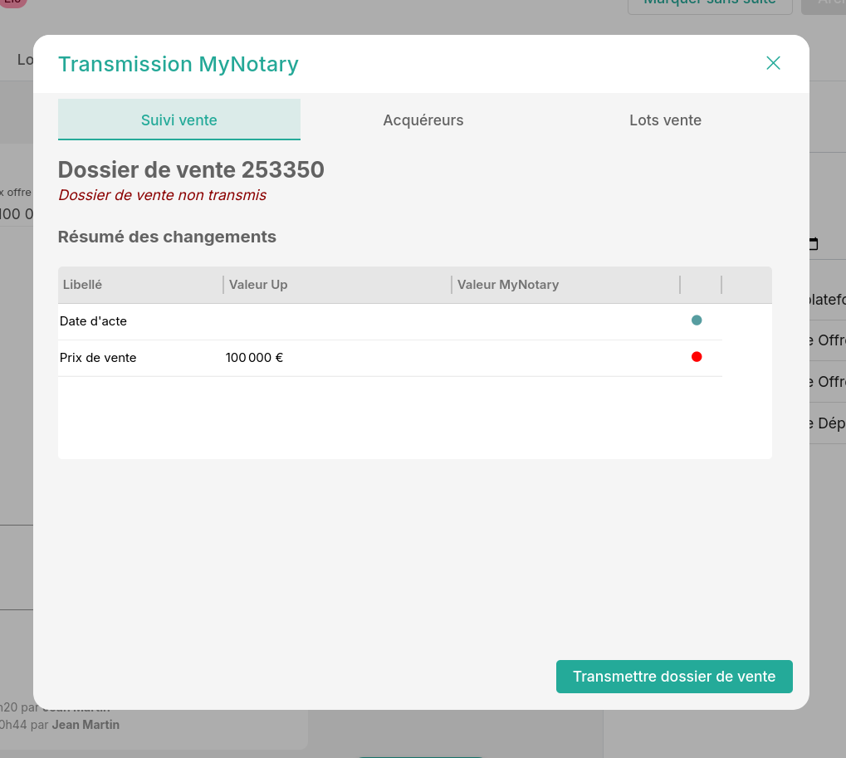This screenshot has height=758, width=846.
Task: Click the Dossier de vente non transmis status
Action: click(163, 195)
